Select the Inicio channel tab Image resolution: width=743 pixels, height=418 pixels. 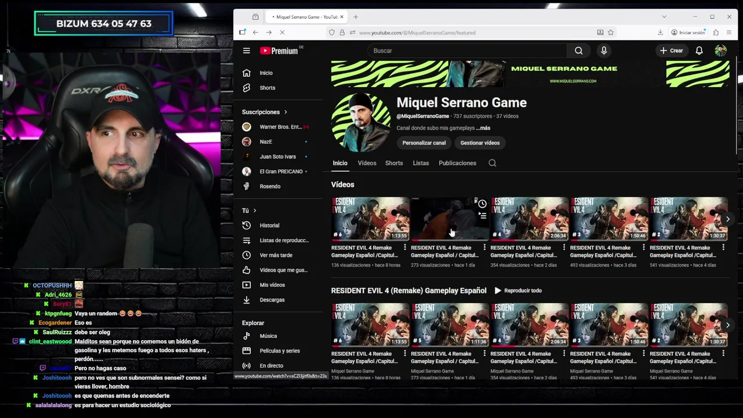tap(340, 163)
